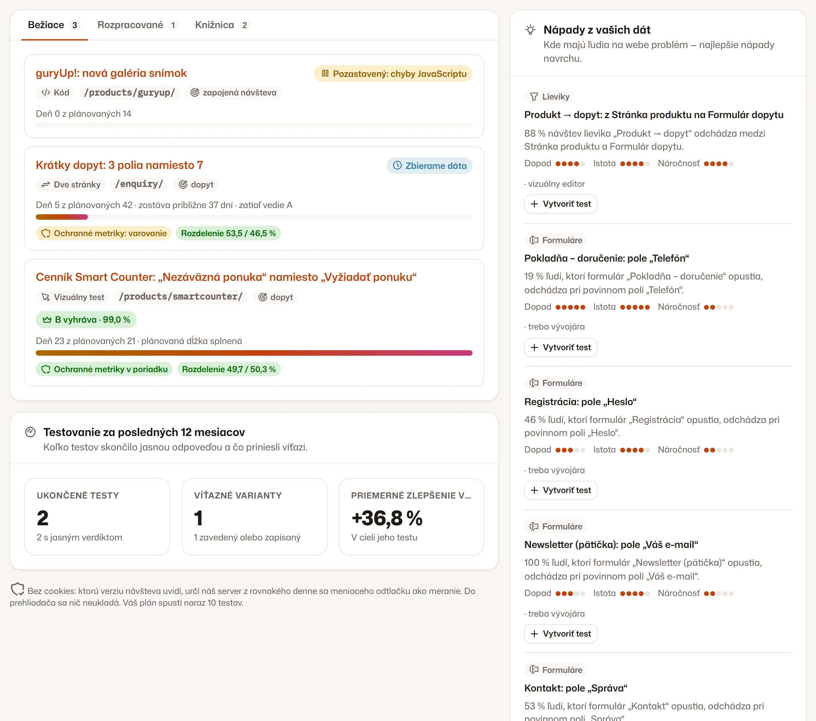Click Formuláre icon above Newsletter (pätička)
The image size is (816, 721).
(534, 526)
